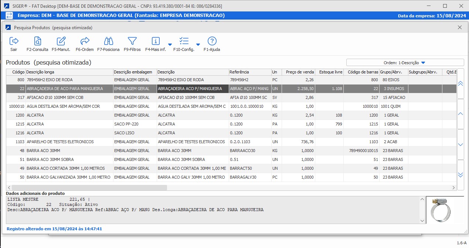Jump to first record double-up arrow

[x=460, y=84]
